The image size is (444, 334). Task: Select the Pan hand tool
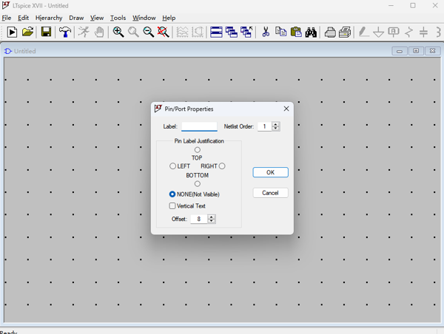pyautogui.click(x=99, y=33)
